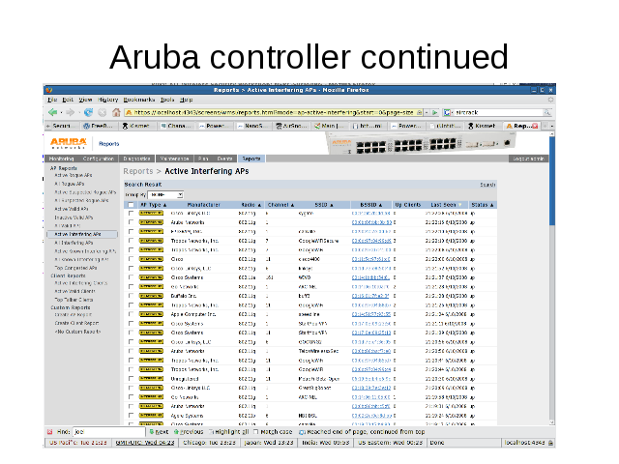The width and height of the screenshot is (619, 464).
Task: Switch to the Reports tab
Action: pos(251,159)
